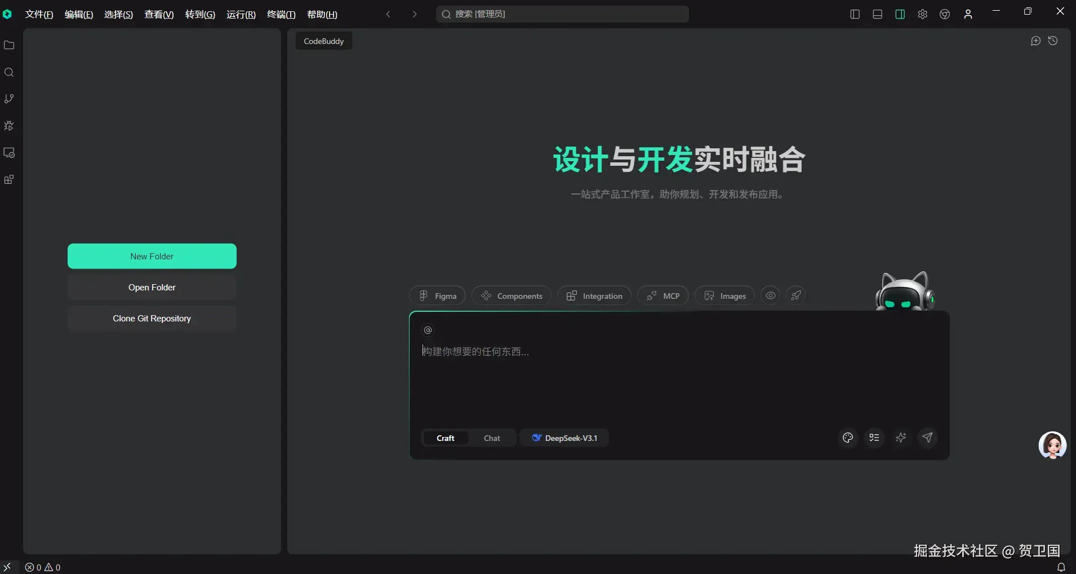Click the Clone Git Repository button

152,318
